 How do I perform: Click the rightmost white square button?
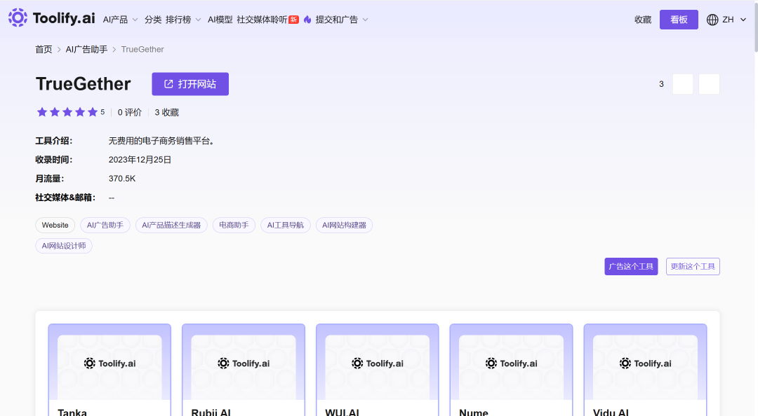click(x=709, y=84)
